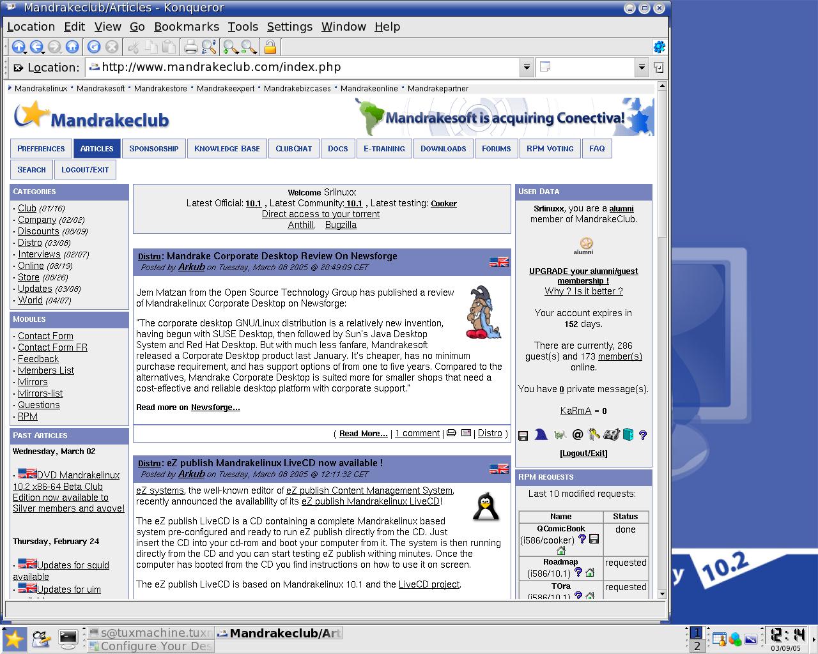Click the @ email icon in User Data
The height and width of the screenshot is (654, 818).
point(578,435)
